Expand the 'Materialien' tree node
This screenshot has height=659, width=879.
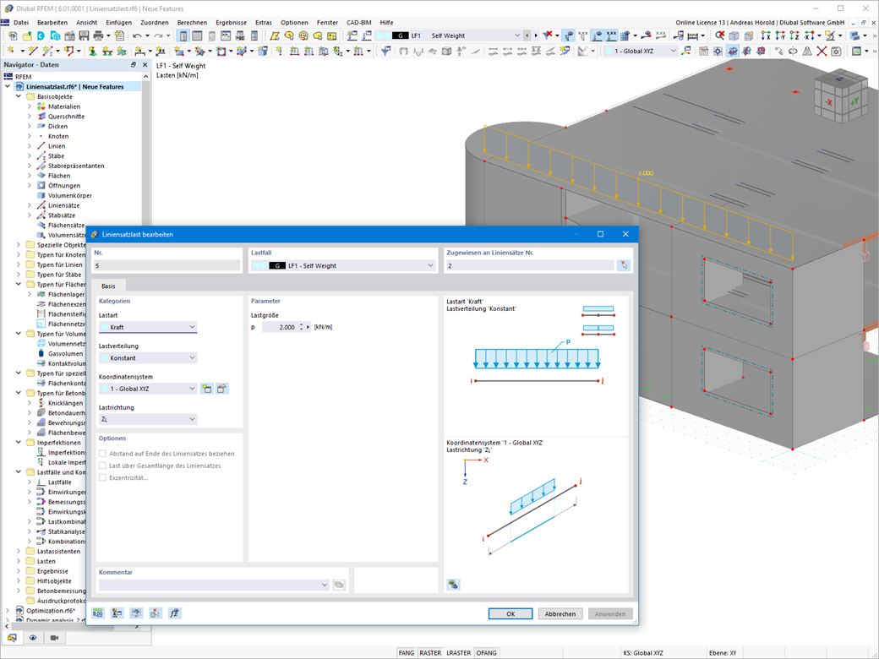coord(30,106)
